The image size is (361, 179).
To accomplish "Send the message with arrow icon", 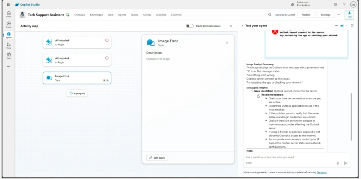I will point(345,163).
